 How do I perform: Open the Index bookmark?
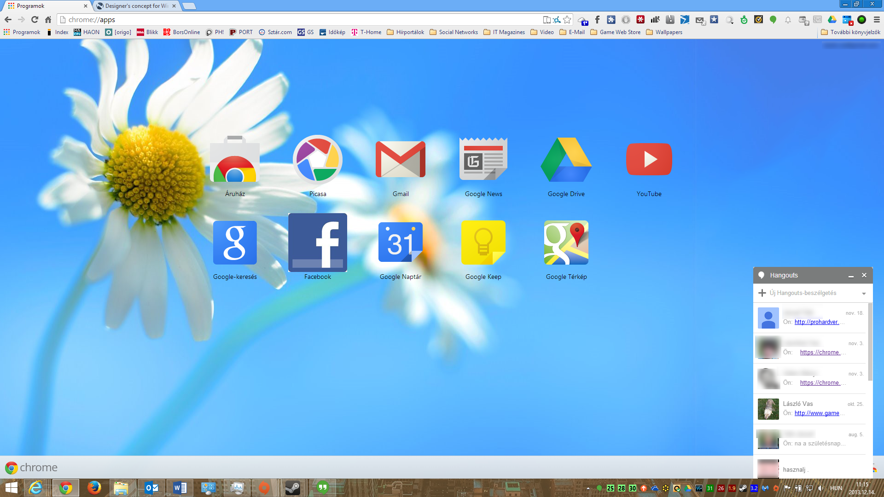pos(58,32)
